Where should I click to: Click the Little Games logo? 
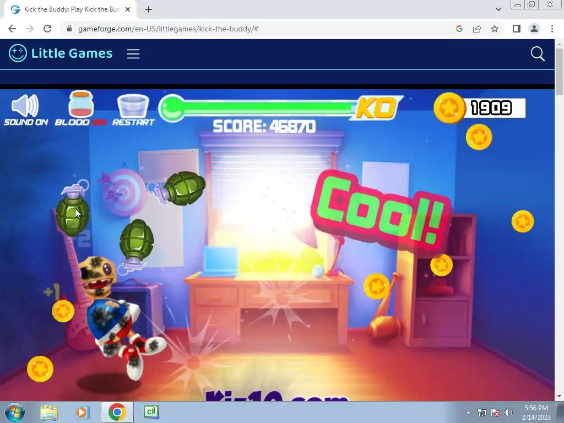61,53
